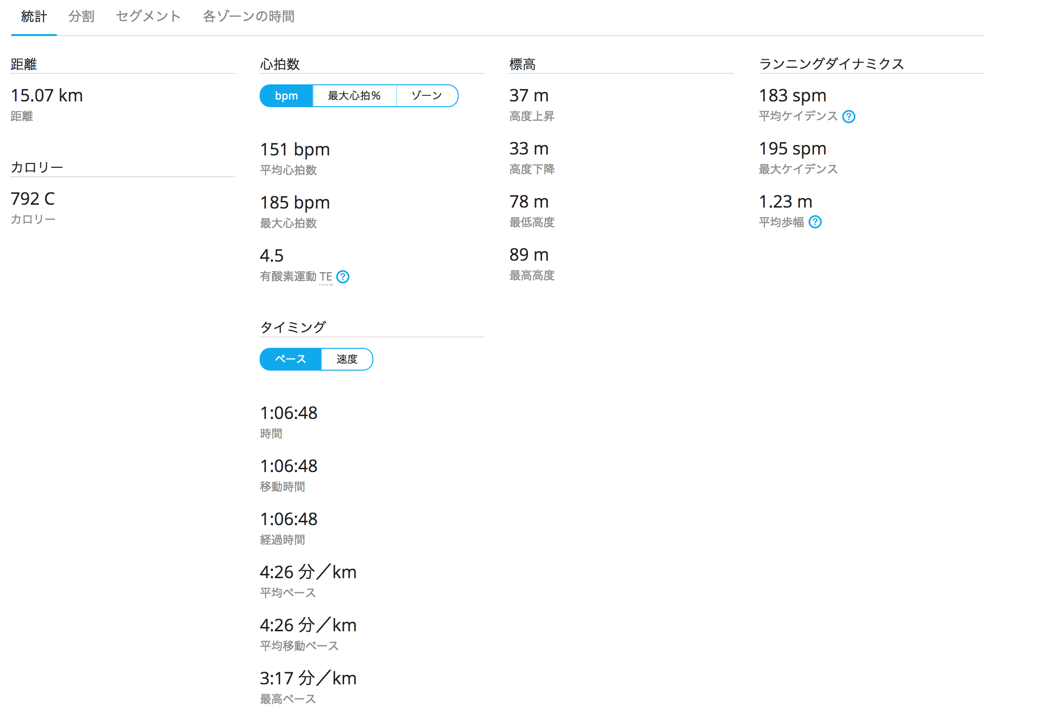
Task: Click the 心拍数 section heading
Action: pyautogui.click(x=280, y=64)
